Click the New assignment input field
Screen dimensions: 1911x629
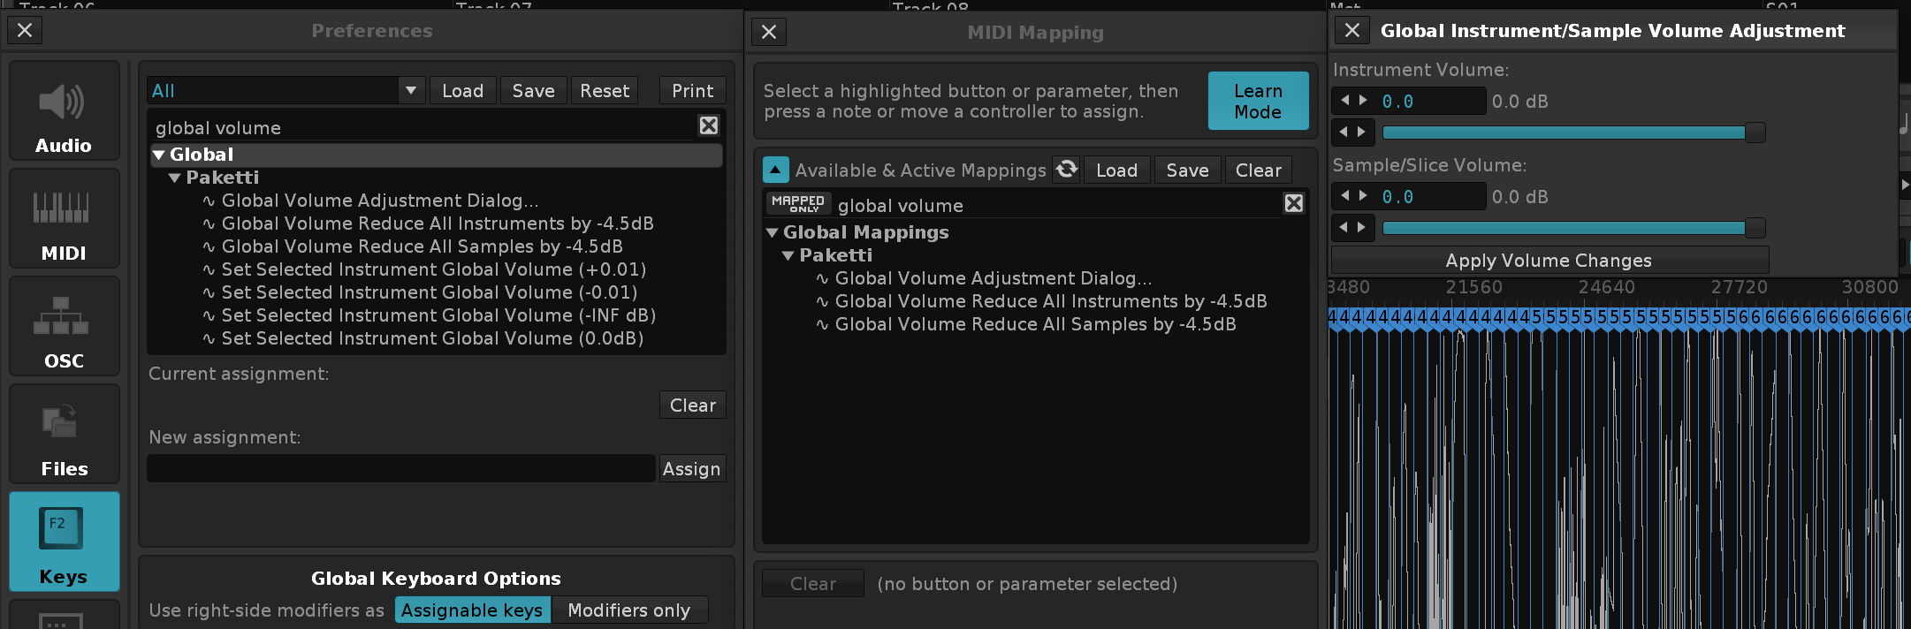[x=400, y=468]
